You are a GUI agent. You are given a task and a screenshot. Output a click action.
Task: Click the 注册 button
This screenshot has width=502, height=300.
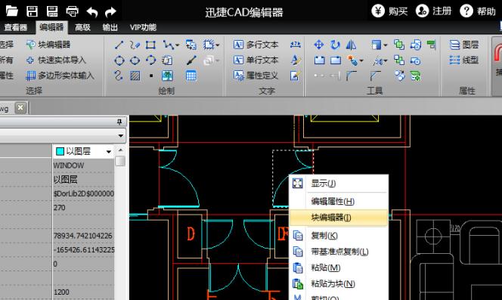[434, 11]
